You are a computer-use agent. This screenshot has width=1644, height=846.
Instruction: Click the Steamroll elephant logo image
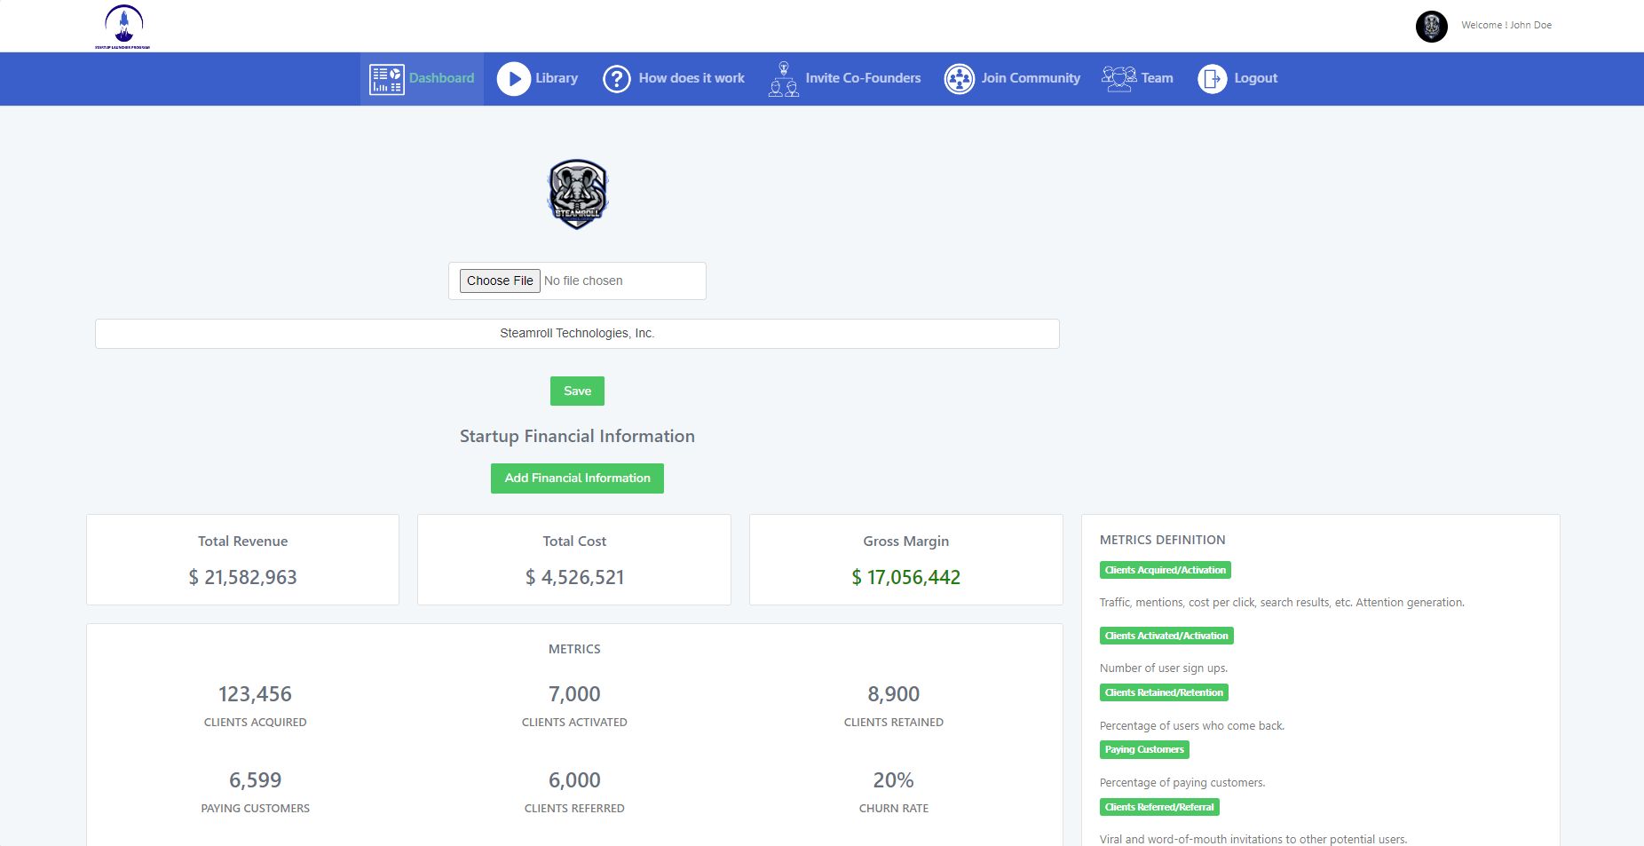coord(578,194)
